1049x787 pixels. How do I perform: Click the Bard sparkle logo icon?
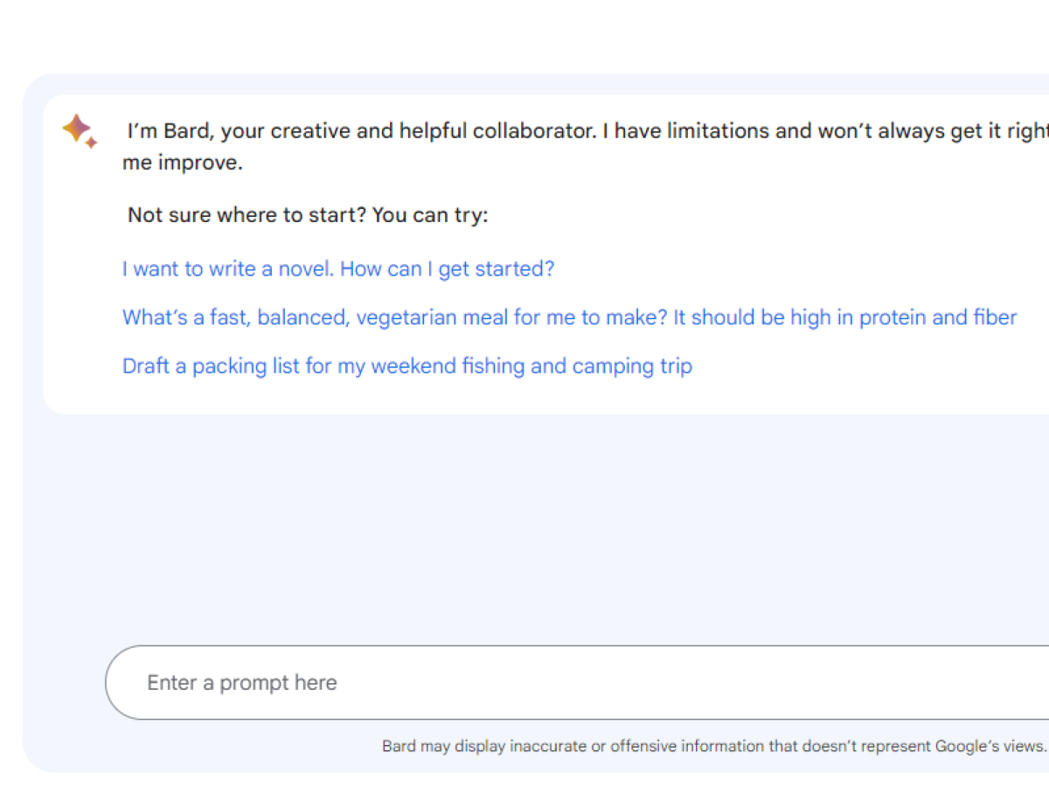80,131
